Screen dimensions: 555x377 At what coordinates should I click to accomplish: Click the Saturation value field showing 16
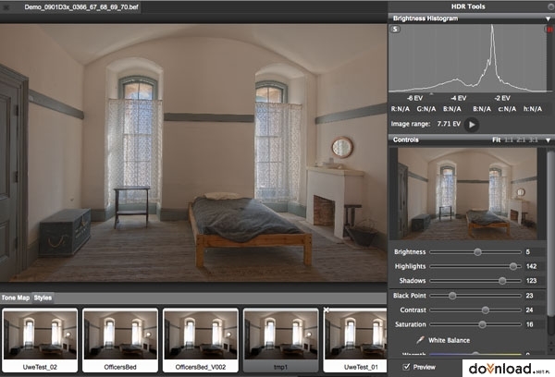tap(534, 324)
